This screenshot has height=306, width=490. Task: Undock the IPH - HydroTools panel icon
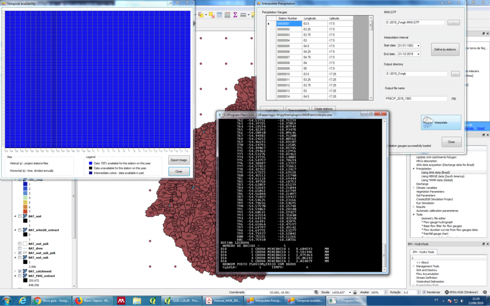(x=483, y=244)
